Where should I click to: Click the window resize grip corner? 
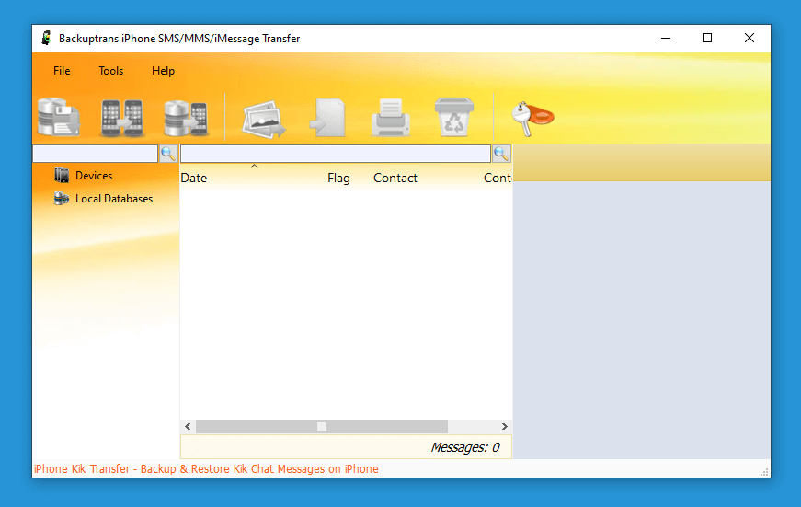click(765, 472)
